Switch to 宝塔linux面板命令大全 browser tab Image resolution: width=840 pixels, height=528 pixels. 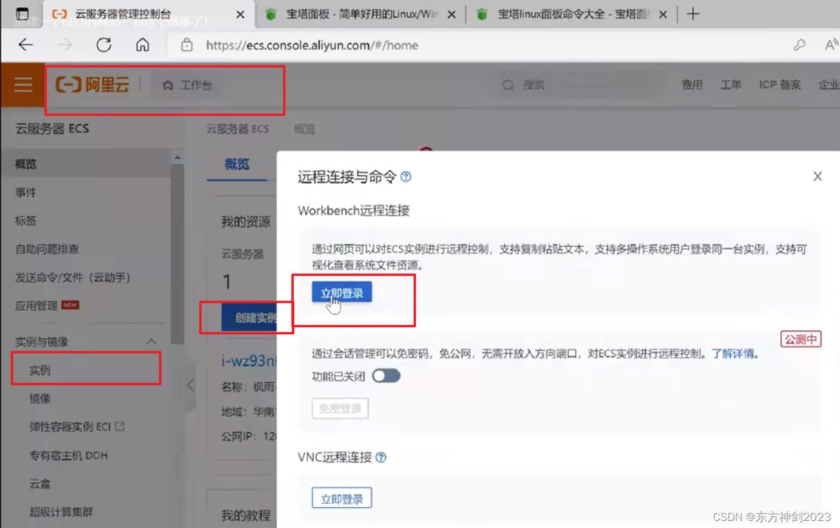[572, 14]
